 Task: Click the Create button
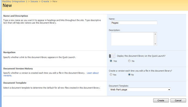pos(161,101)
